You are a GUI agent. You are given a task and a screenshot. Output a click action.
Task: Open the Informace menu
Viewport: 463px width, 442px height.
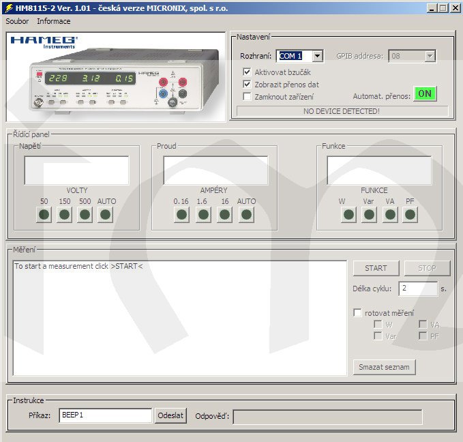point(54,21)
